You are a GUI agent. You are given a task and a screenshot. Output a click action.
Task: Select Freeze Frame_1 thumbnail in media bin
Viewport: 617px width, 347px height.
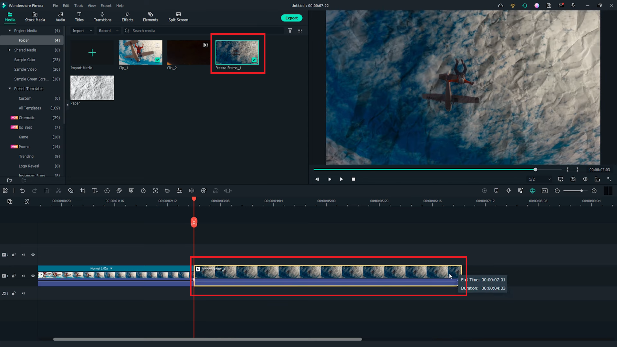tap(237, 53)
